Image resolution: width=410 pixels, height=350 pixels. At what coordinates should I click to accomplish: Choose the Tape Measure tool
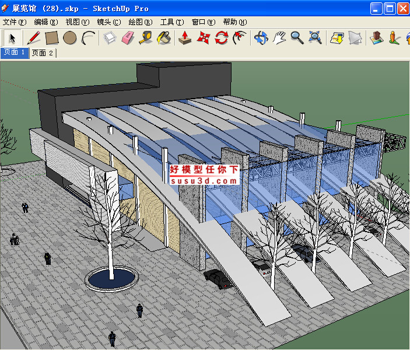146,38
